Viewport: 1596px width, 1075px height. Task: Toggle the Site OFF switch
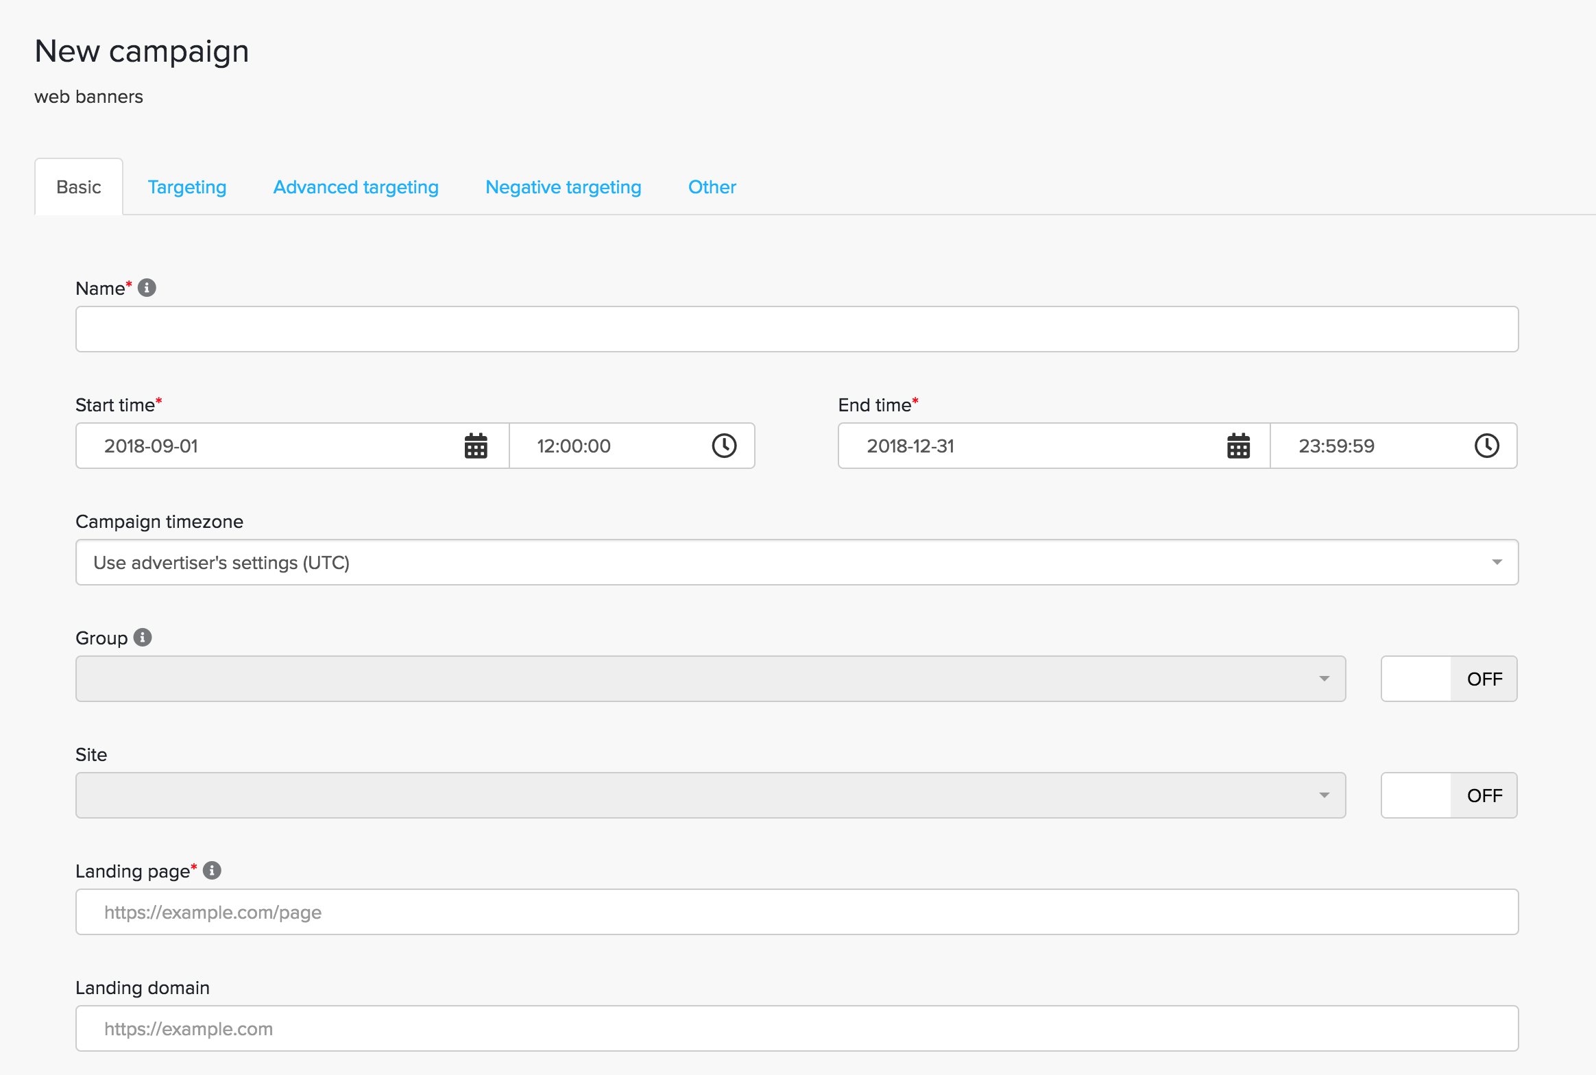(1449, 795)
